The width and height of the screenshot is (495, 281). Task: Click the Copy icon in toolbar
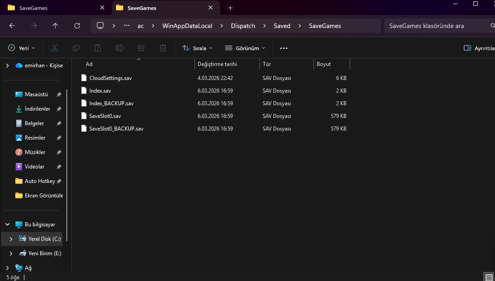tap(76, 48)
